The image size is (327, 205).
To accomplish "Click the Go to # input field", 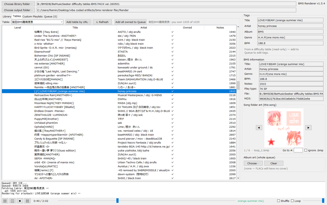I will [x=298, y=150].
